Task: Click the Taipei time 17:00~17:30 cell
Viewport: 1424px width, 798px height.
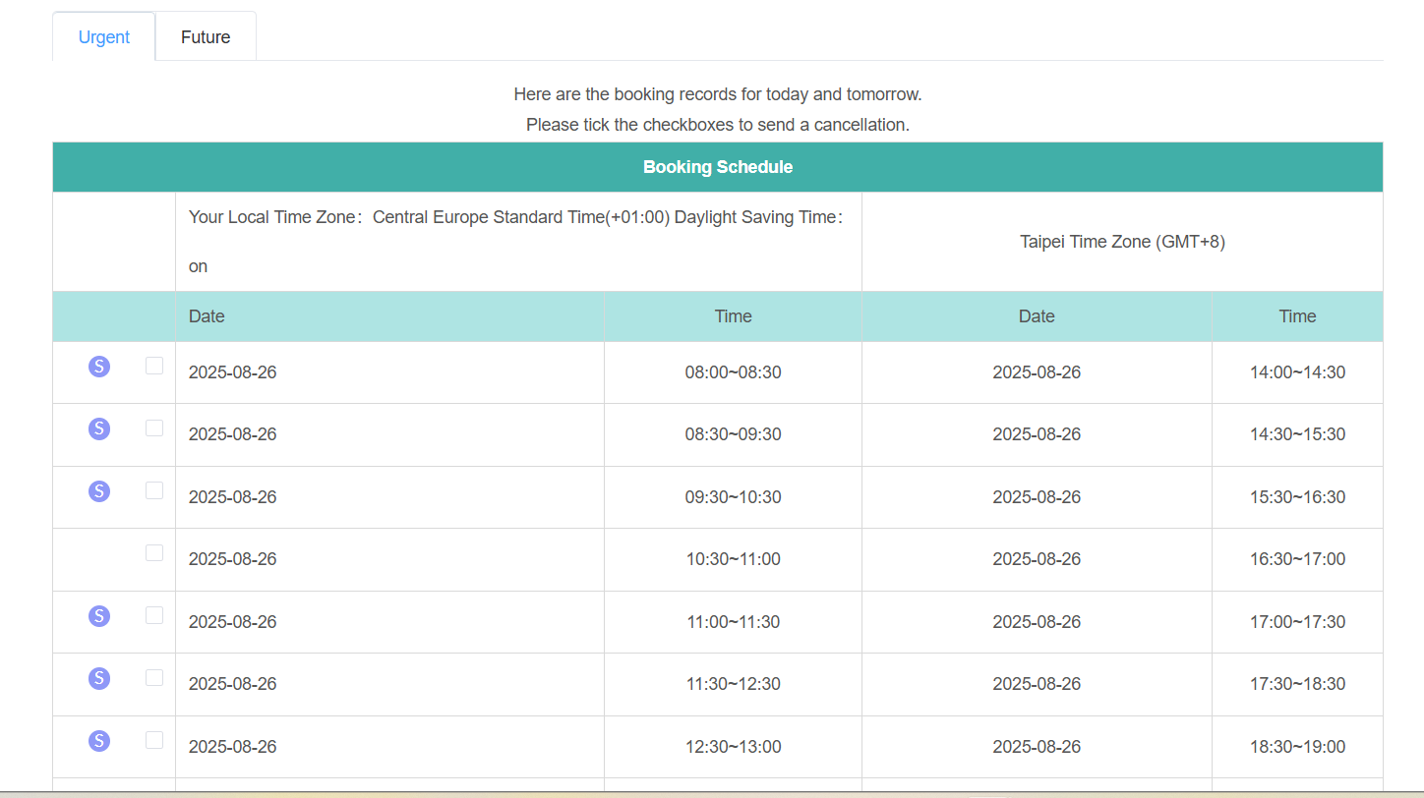Action: tap(1297, 622)
